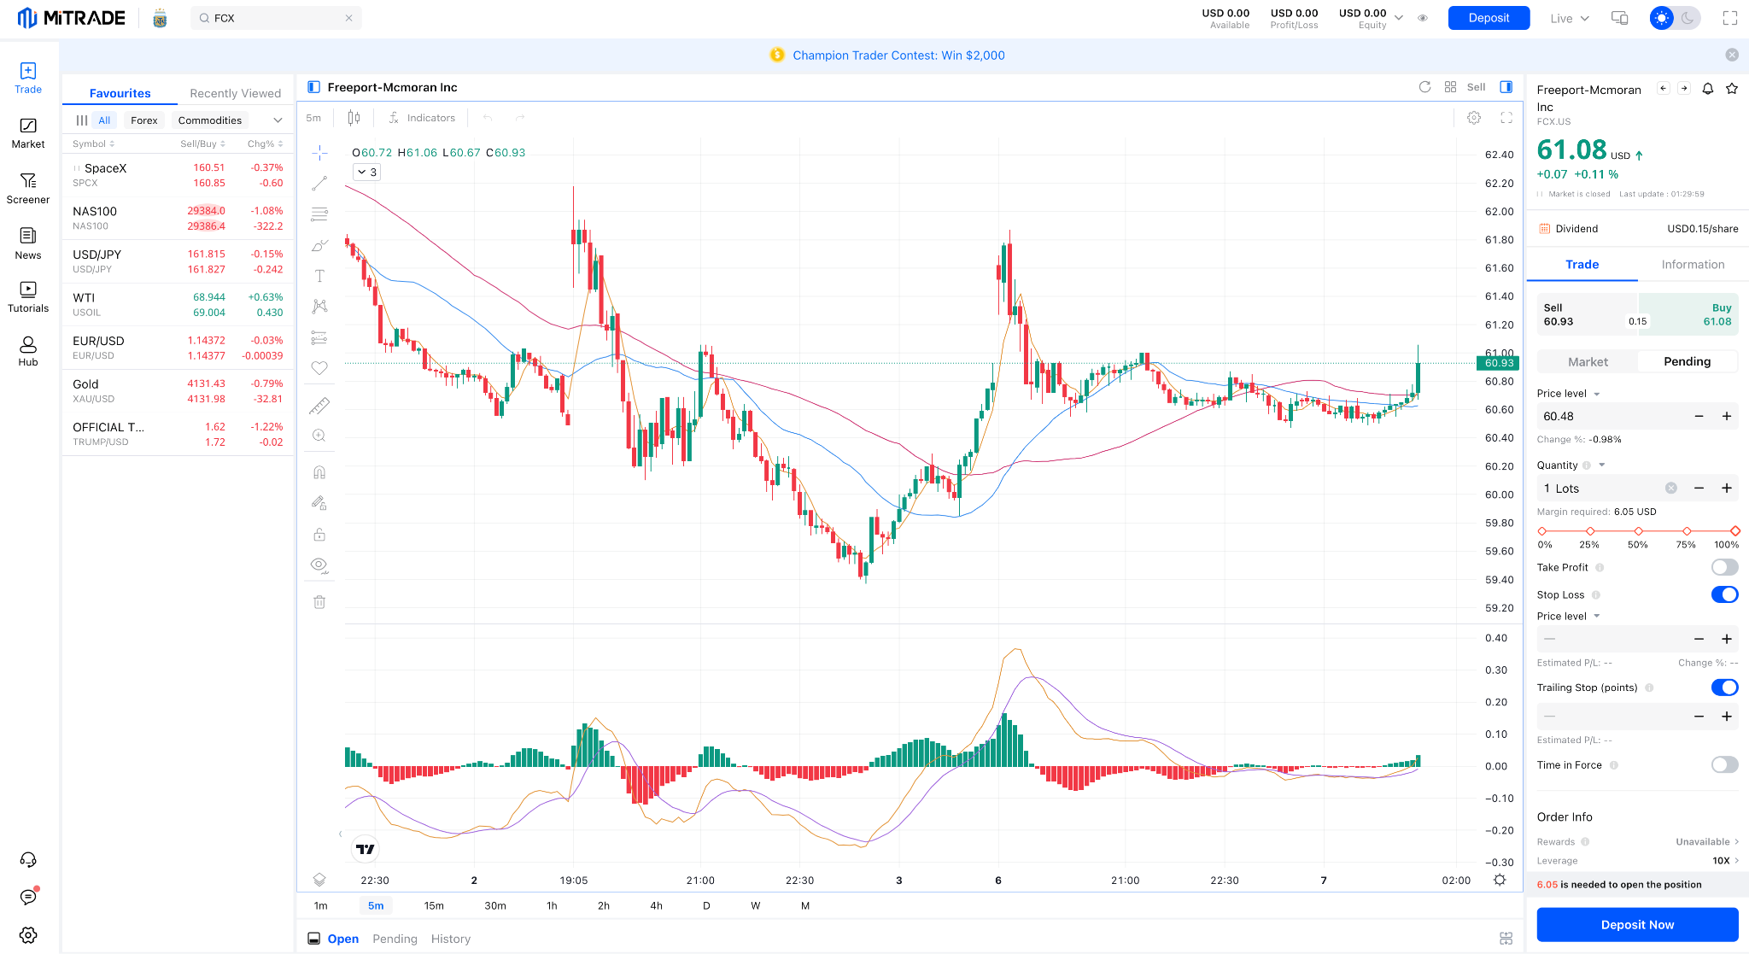1749x954 pixels.
Task: Lock all drawing tools
Action: 319,534
